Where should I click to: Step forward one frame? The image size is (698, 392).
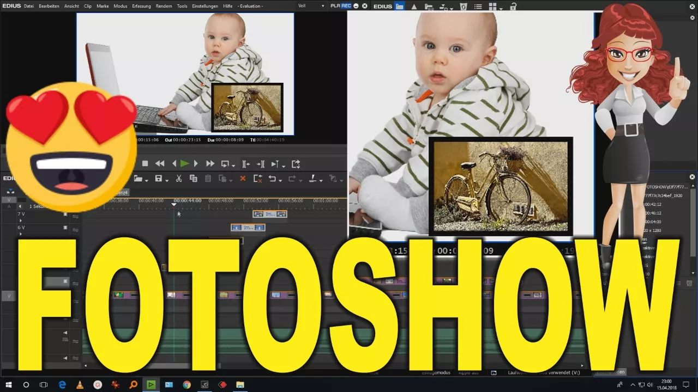pos(196,163)
